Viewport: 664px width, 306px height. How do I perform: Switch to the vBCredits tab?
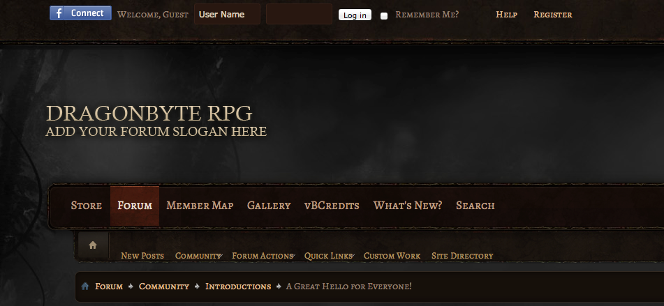[332, 206]
